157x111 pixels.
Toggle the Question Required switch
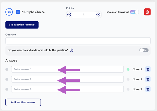point(134,12)
